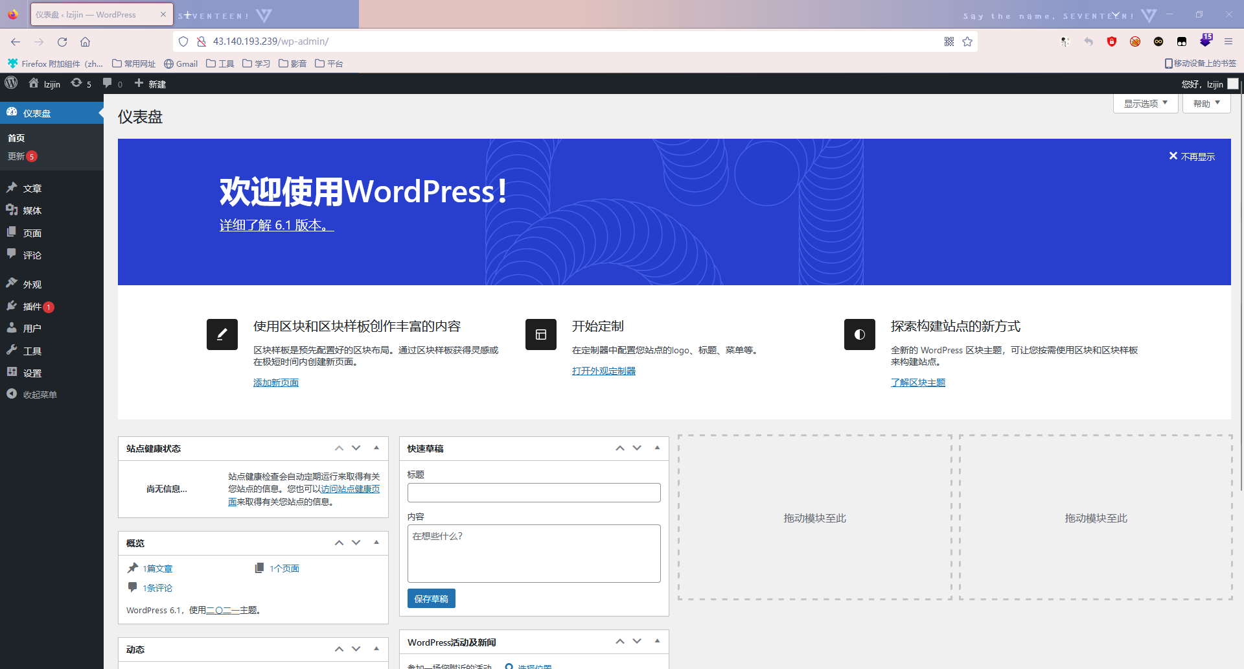
Task: Open Gmail bookmark
Action: (x=181, y=64)
